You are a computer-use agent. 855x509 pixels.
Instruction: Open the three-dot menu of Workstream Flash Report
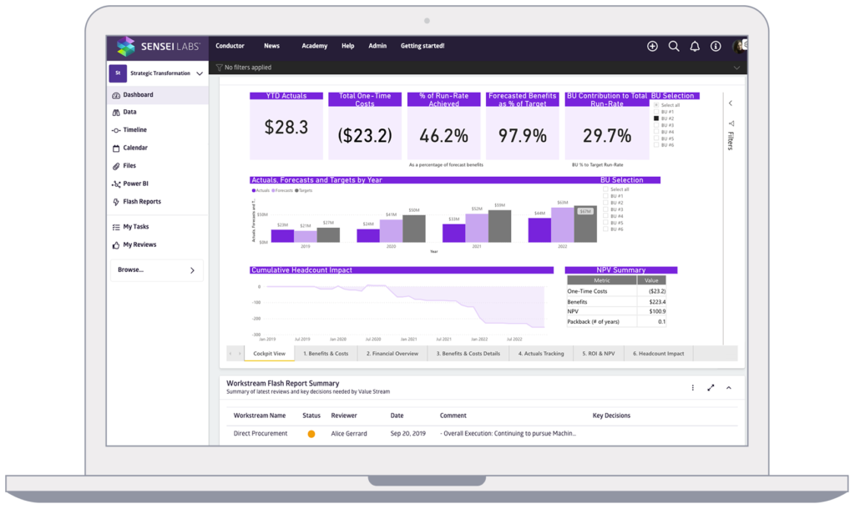click(x=693, y=388)
